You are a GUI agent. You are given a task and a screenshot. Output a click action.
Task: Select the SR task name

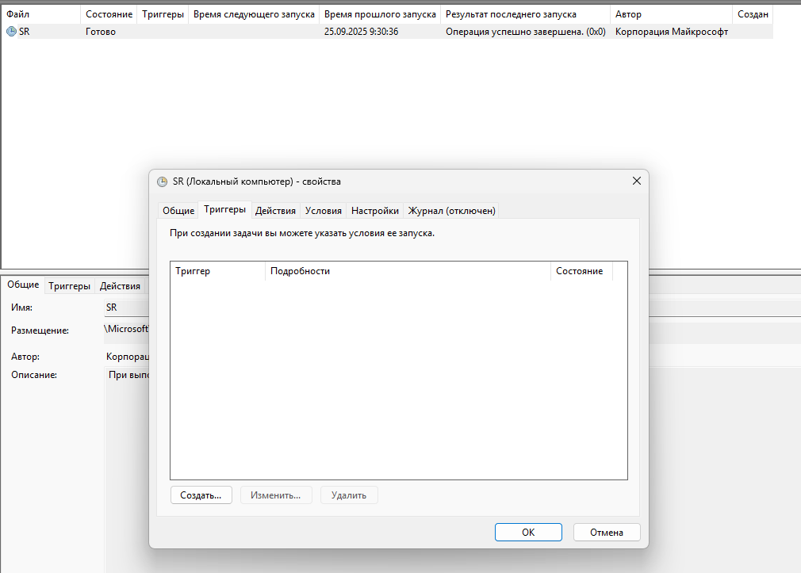point(24,32)
